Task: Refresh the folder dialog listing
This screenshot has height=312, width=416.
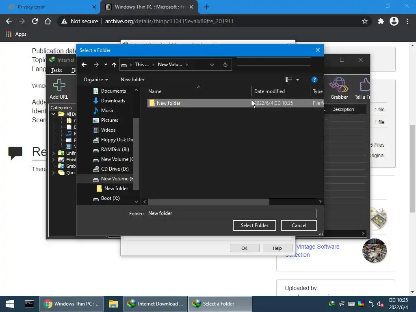Action: [225, 65]
